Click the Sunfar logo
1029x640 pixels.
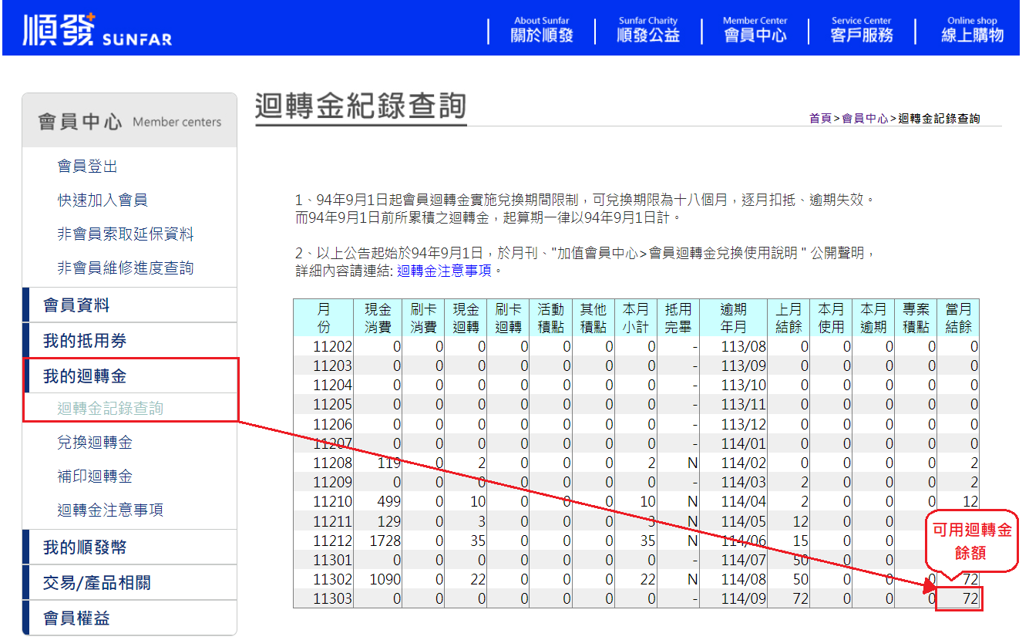coord(97,29)
